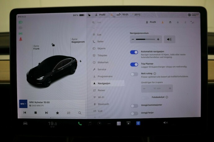Stop the radio playback
Viewport: 214px width, 142px height.
(x=35, y=113)
